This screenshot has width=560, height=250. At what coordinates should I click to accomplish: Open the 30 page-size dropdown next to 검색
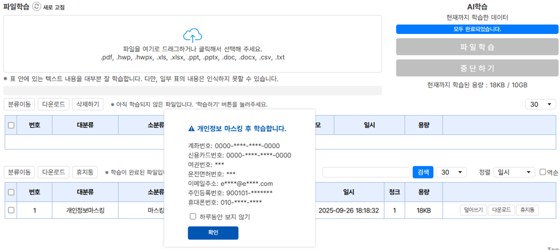point(451,172)
